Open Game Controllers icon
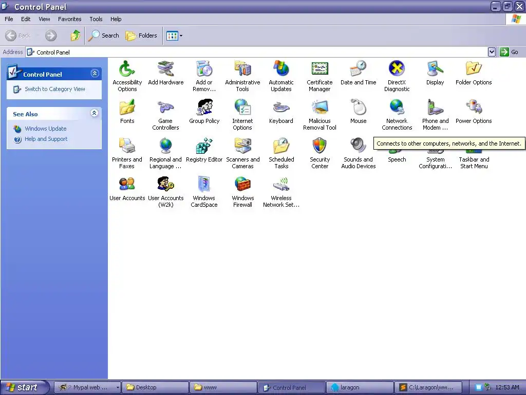Screen dimensions: 526x395 pos(166,107)
